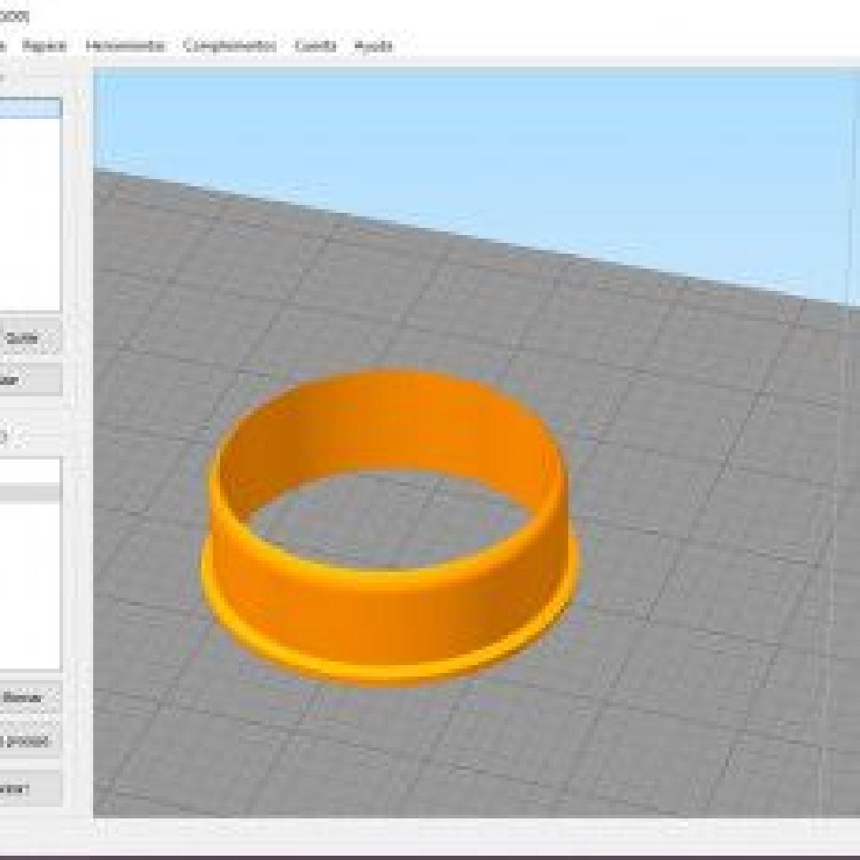Open the Herramientas menu
860x860 pixels.
(x=125, y=46)
